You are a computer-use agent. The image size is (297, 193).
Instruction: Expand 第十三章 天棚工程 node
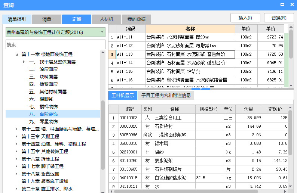16,137
